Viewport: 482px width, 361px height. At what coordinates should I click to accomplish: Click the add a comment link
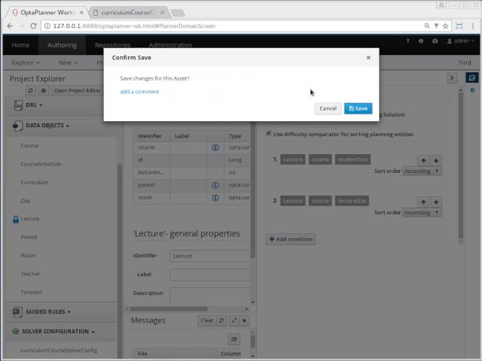(x=139, y=92)
